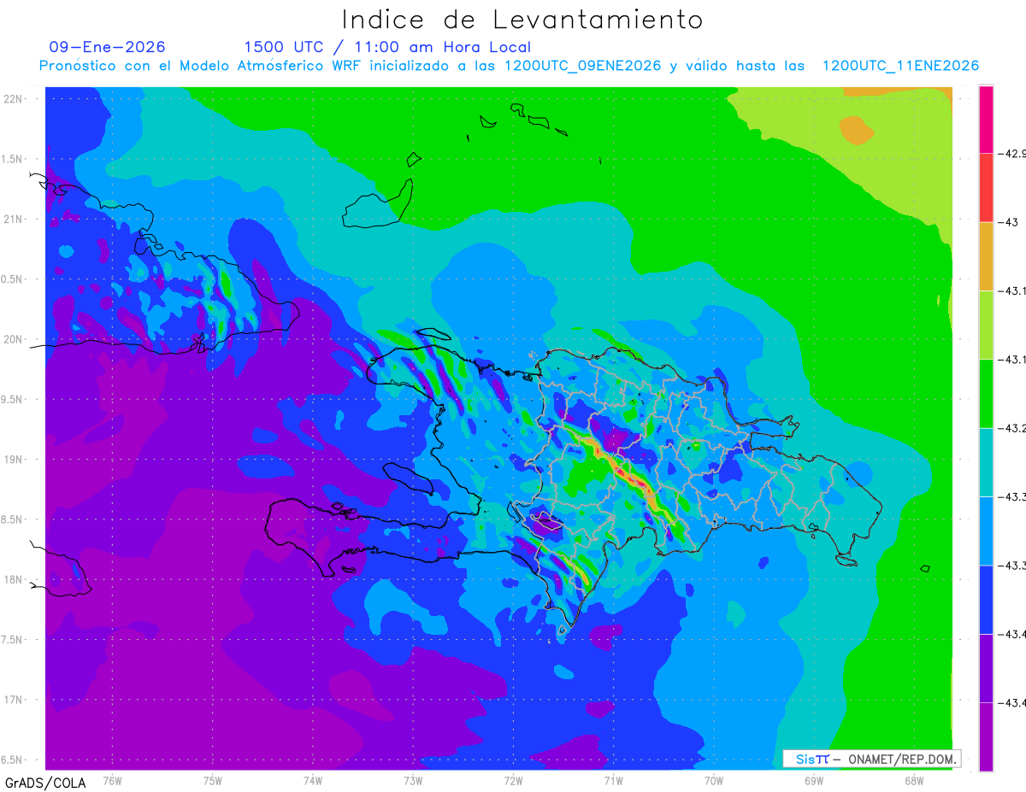Click the '73W' longitude label
The image size is (1026, 792).
(413, 780)
